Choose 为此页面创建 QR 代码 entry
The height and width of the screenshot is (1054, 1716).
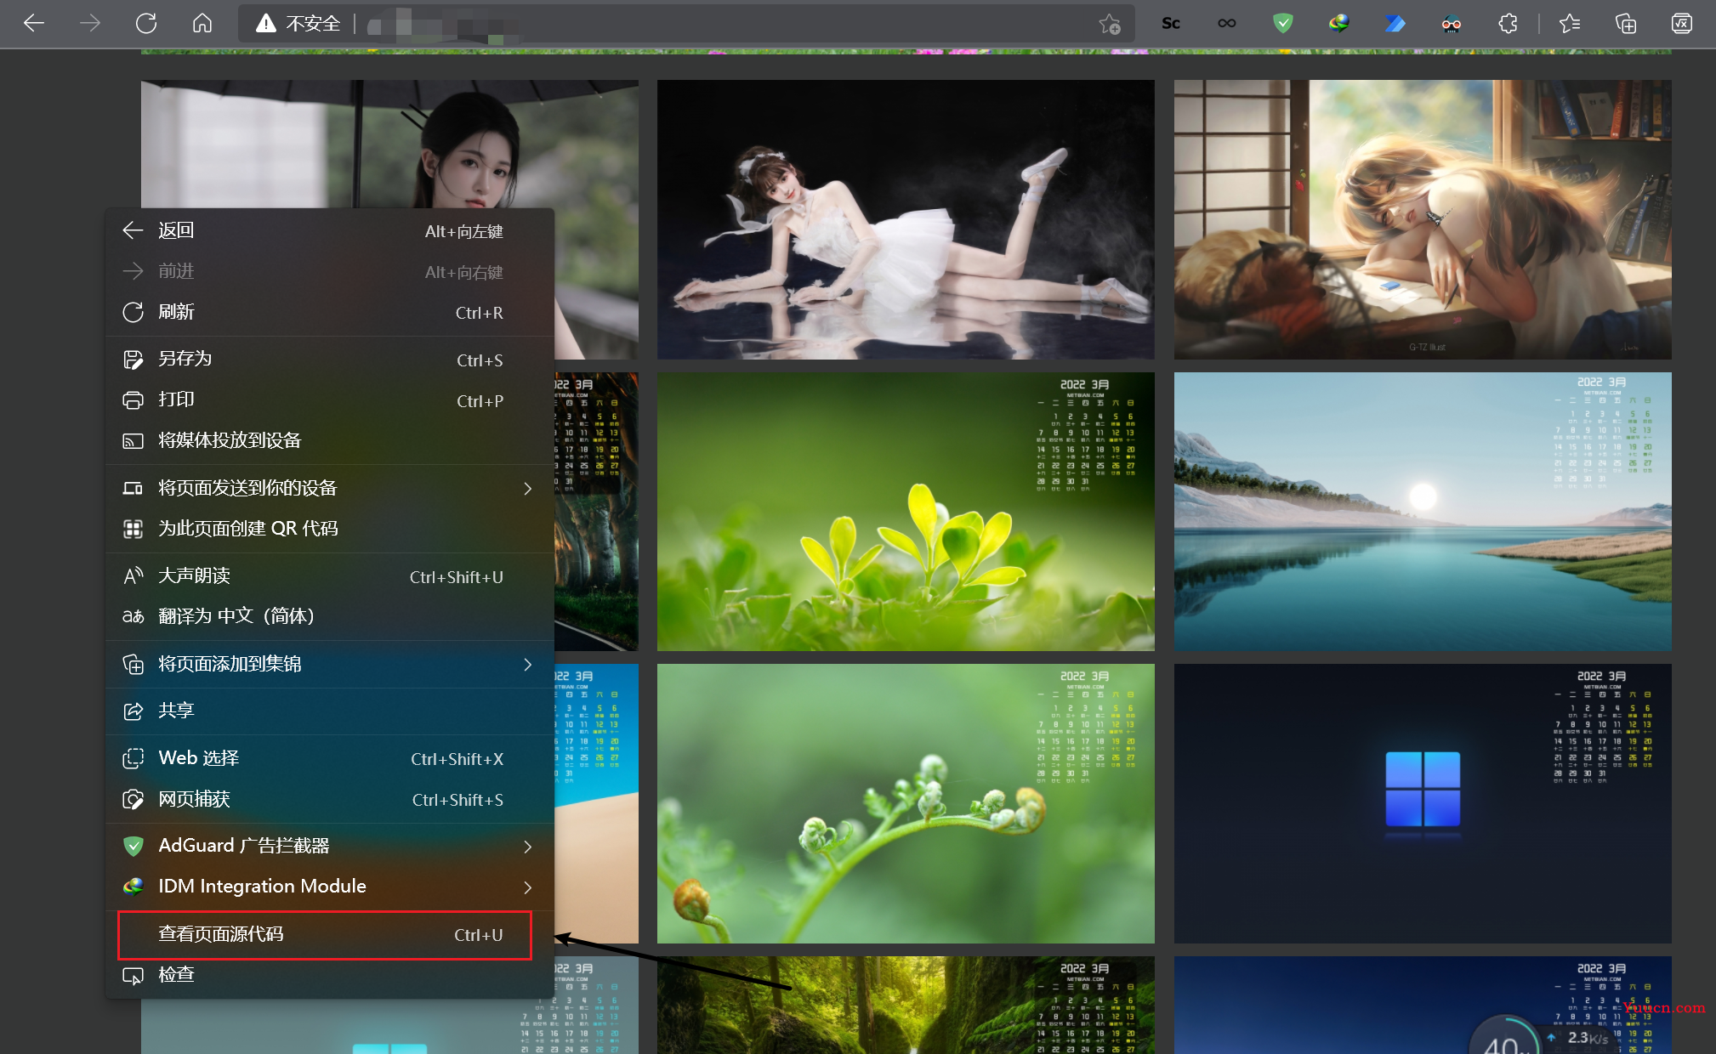coord(330,529)
